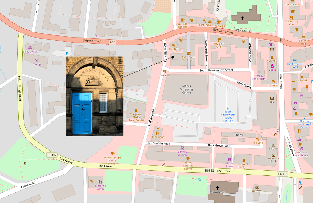
Task: Click the A65 road shield label
Action: pos(112,42)
